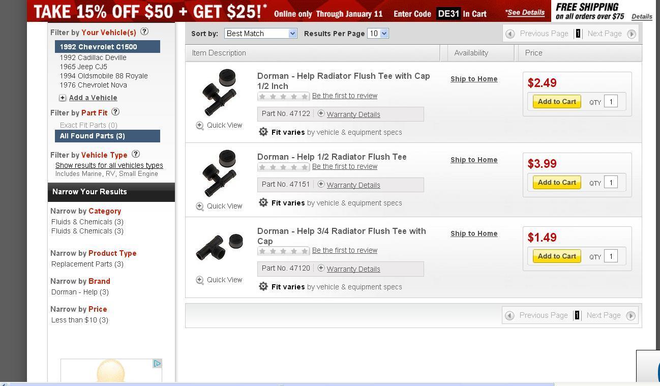Open the Results Per Page dropdown
Screen dimensions: 660x386
click(x=378, y=34)
